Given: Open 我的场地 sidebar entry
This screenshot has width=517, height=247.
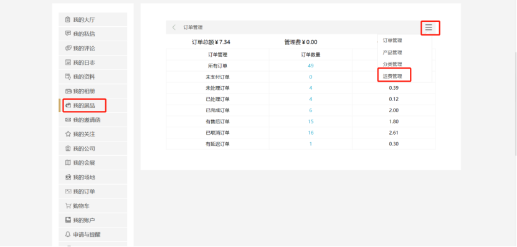Looking at the screenshot, I should pyautogui.click(x=93, y=177).
